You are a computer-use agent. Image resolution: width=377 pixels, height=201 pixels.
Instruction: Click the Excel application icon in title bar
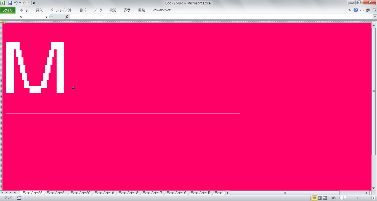(x=3, y=3)
